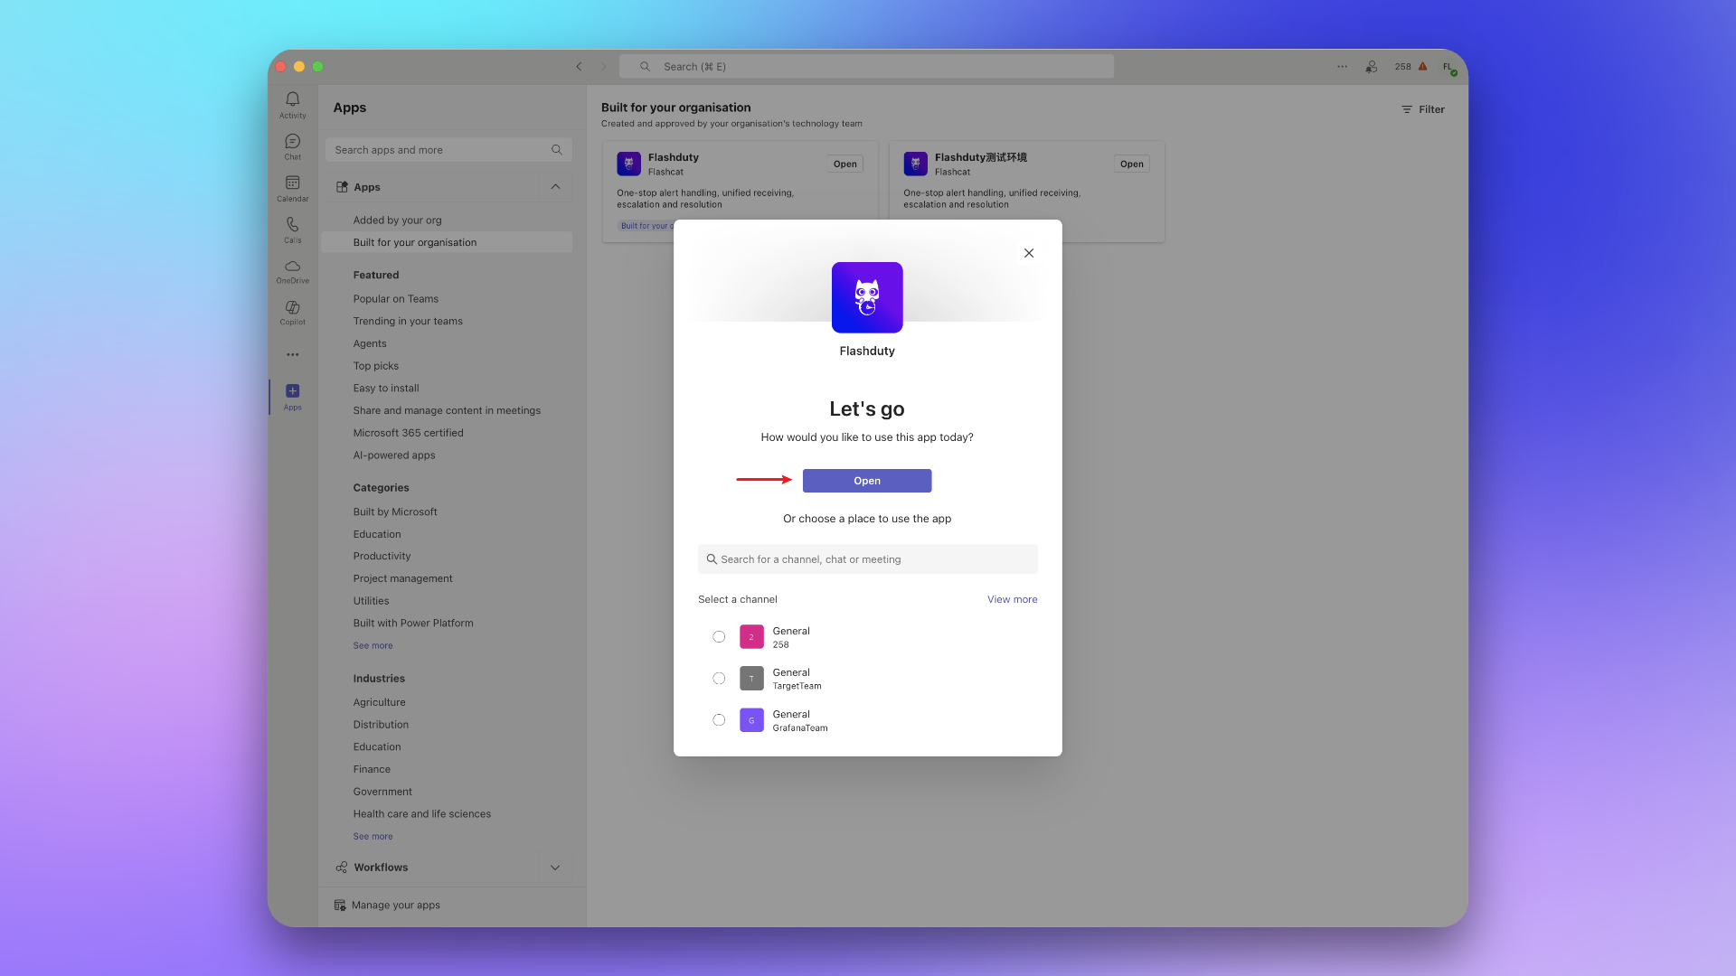Select Popular on Teams item

(395, 299)
